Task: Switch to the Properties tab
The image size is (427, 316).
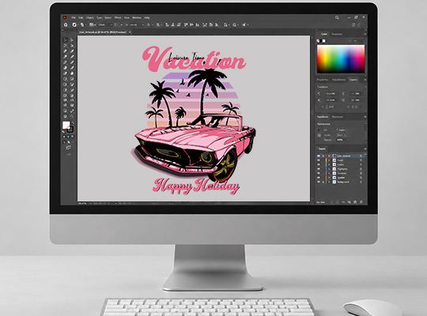Action: click(323, 80)
